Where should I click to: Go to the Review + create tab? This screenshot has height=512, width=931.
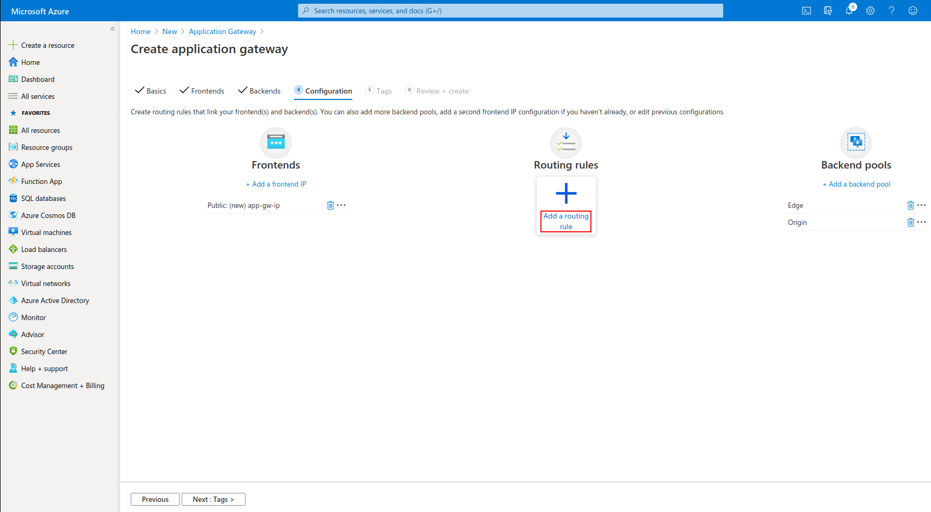[x=437, y=91]
